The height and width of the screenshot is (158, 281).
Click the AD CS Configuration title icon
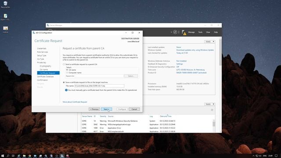tap(34, 33)
